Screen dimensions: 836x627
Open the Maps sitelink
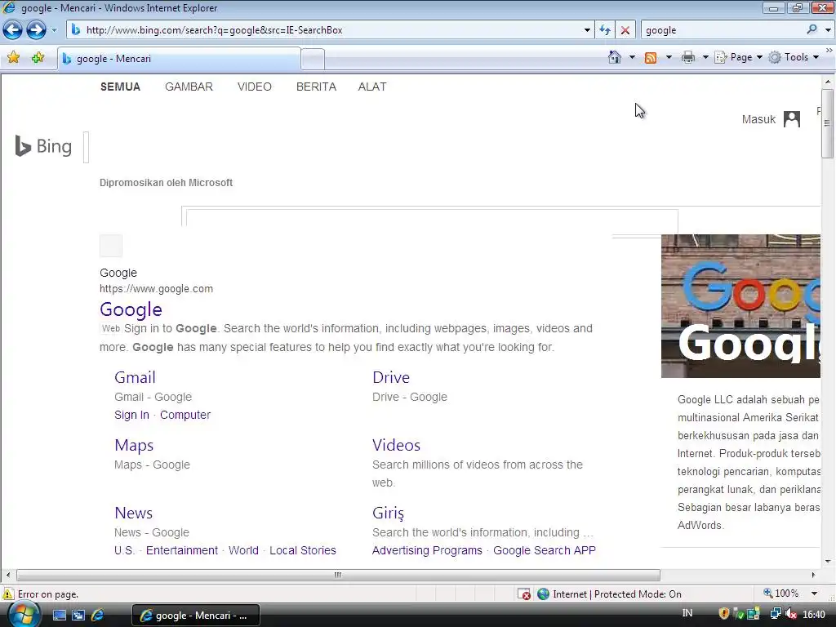(x=134, y=445)
